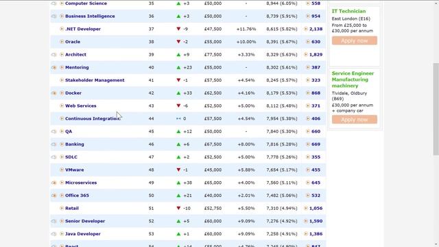The image size is (439, 247).
Task: Open the Java Developer link
Action: point(83,234)
